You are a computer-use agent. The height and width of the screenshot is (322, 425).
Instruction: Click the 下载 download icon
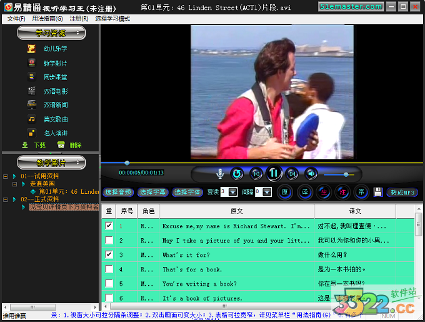(25, 145)
